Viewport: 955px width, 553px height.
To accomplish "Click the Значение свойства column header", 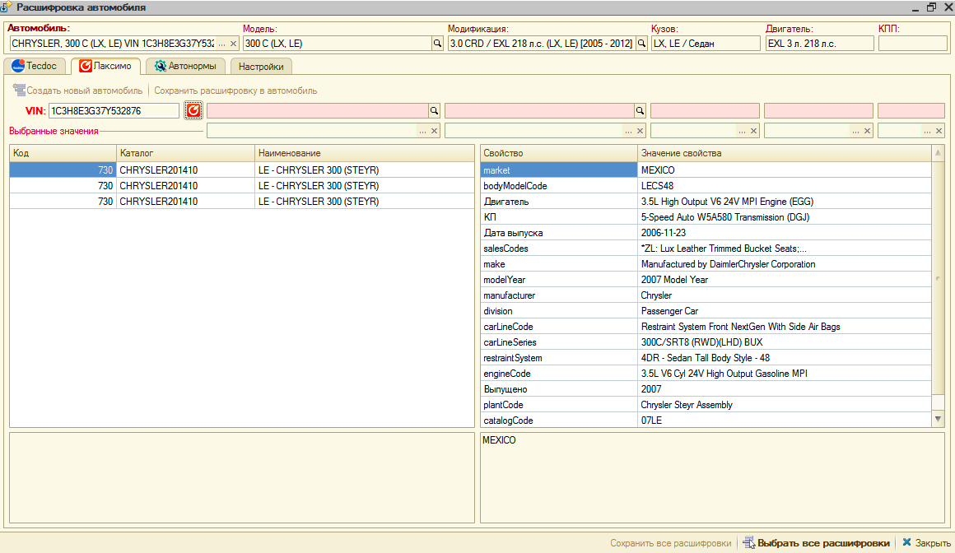I will pos(785,153).
